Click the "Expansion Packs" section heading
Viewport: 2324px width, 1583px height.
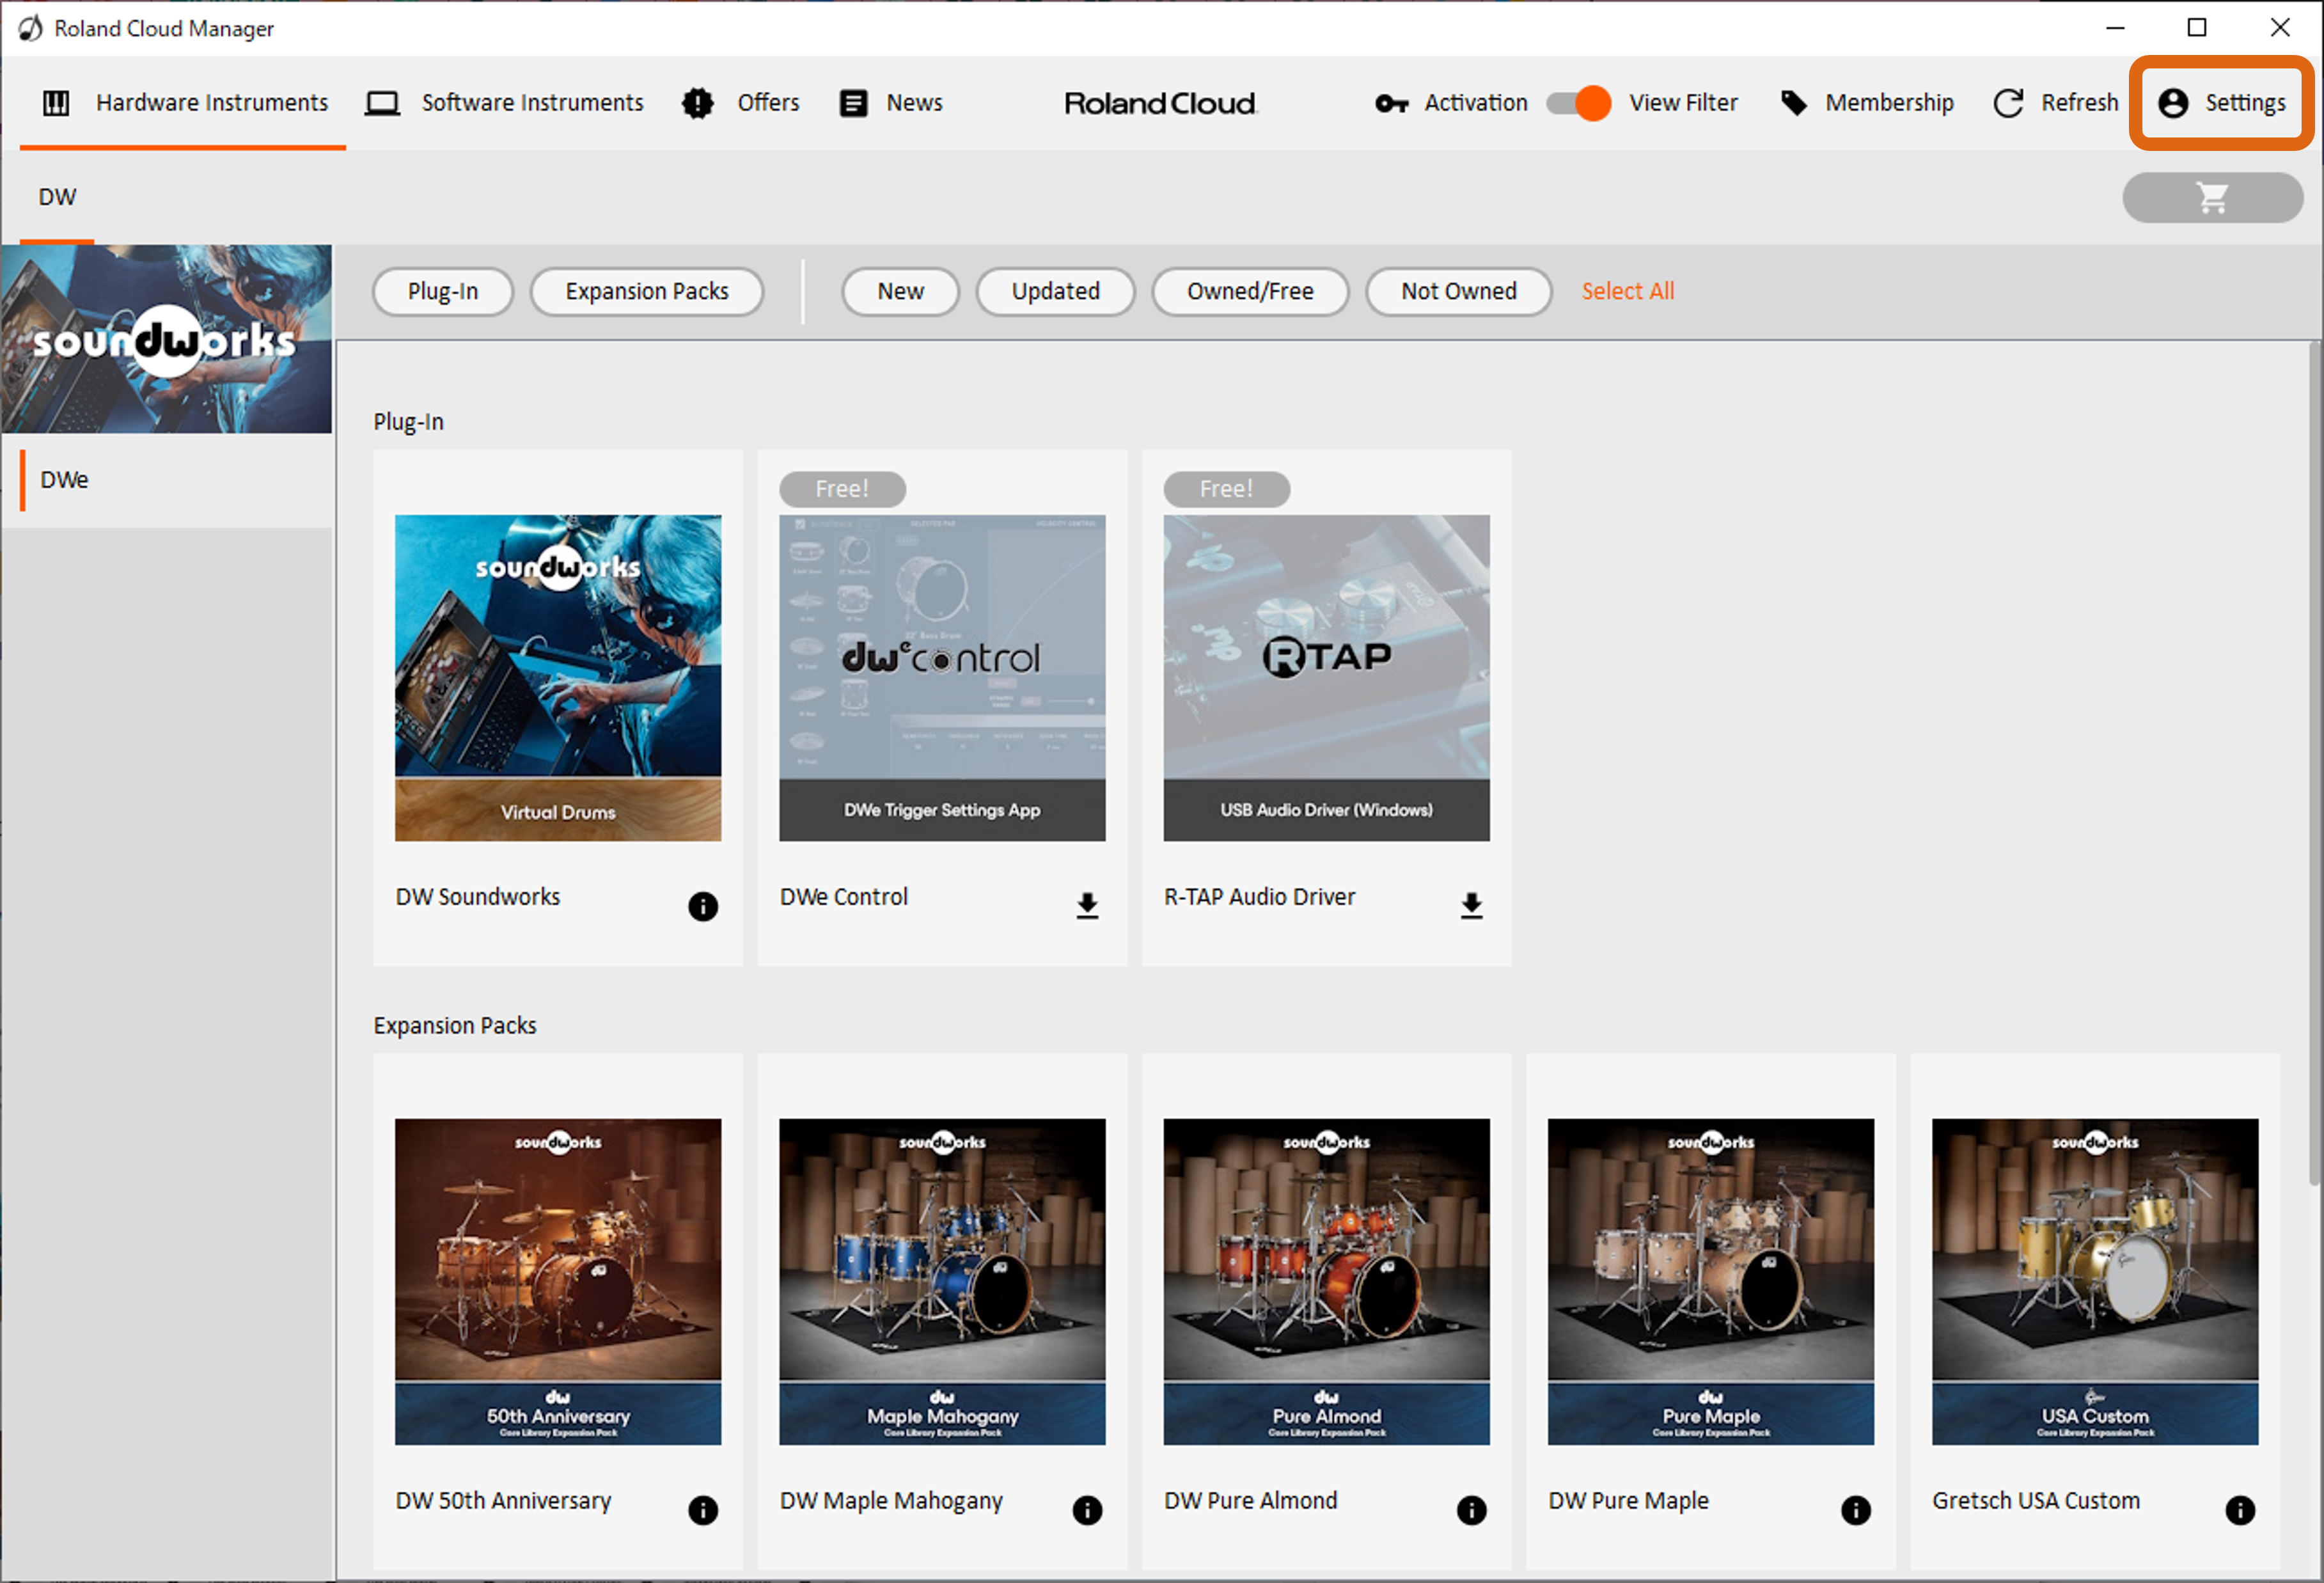tap(455, 1025)
